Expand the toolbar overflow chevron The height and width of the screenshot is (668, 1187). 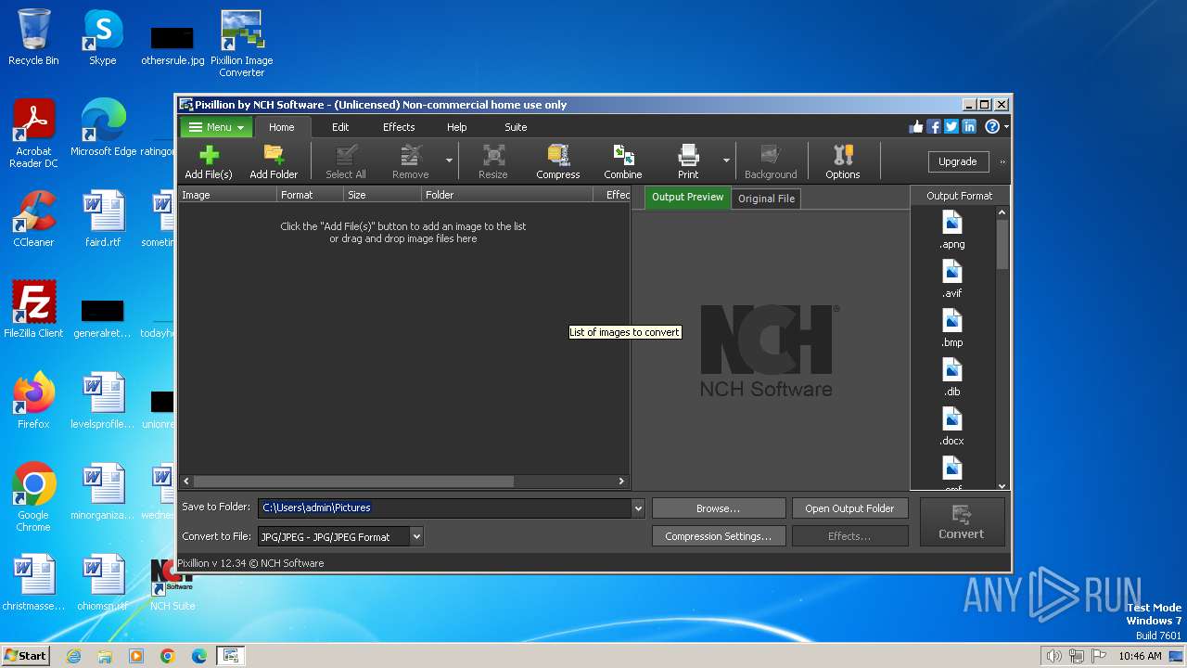pyautogui.click(x=1002, y=161)
